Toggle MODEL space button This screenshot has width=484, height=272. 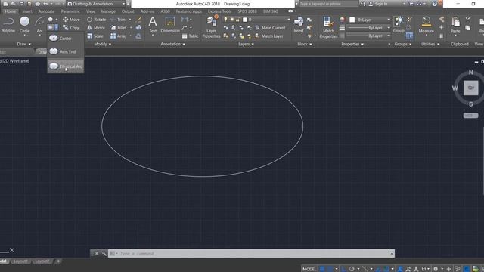[309, 269]
